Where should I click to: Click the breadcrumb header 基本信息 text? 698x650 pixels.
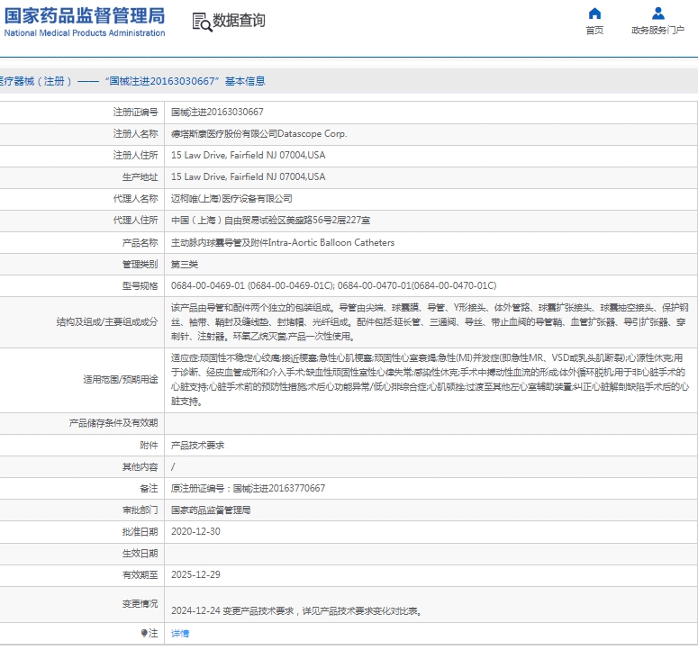(x=245, y=81)
